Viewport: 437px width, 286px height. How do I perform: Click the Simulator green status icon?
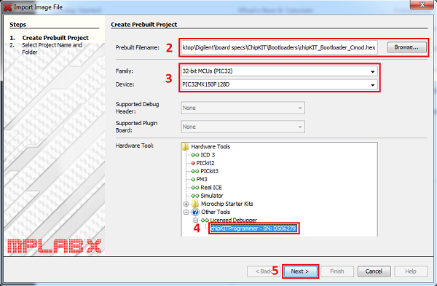195,196
